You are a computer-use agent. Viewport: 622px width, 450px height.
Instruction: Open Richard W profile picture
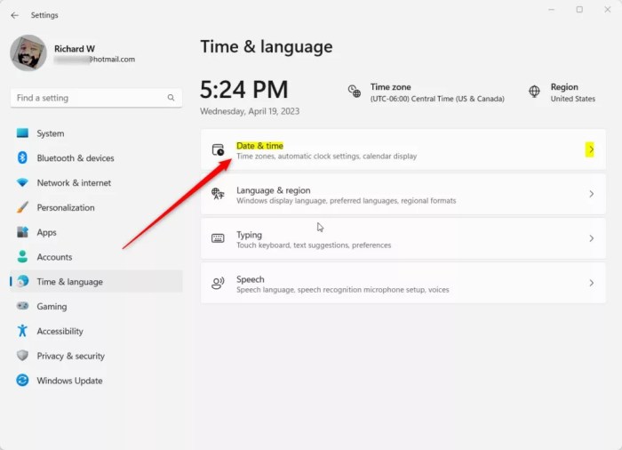click(x=28, y=52)
